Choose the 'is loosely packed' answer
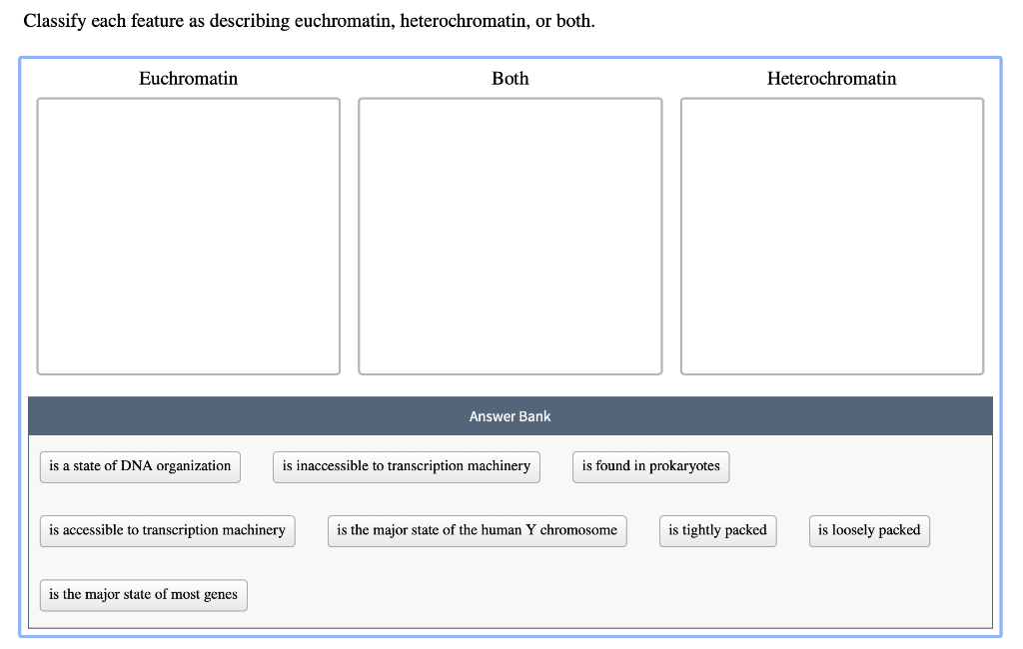This screenshot has height=649, width=1023. coord(869,530)
